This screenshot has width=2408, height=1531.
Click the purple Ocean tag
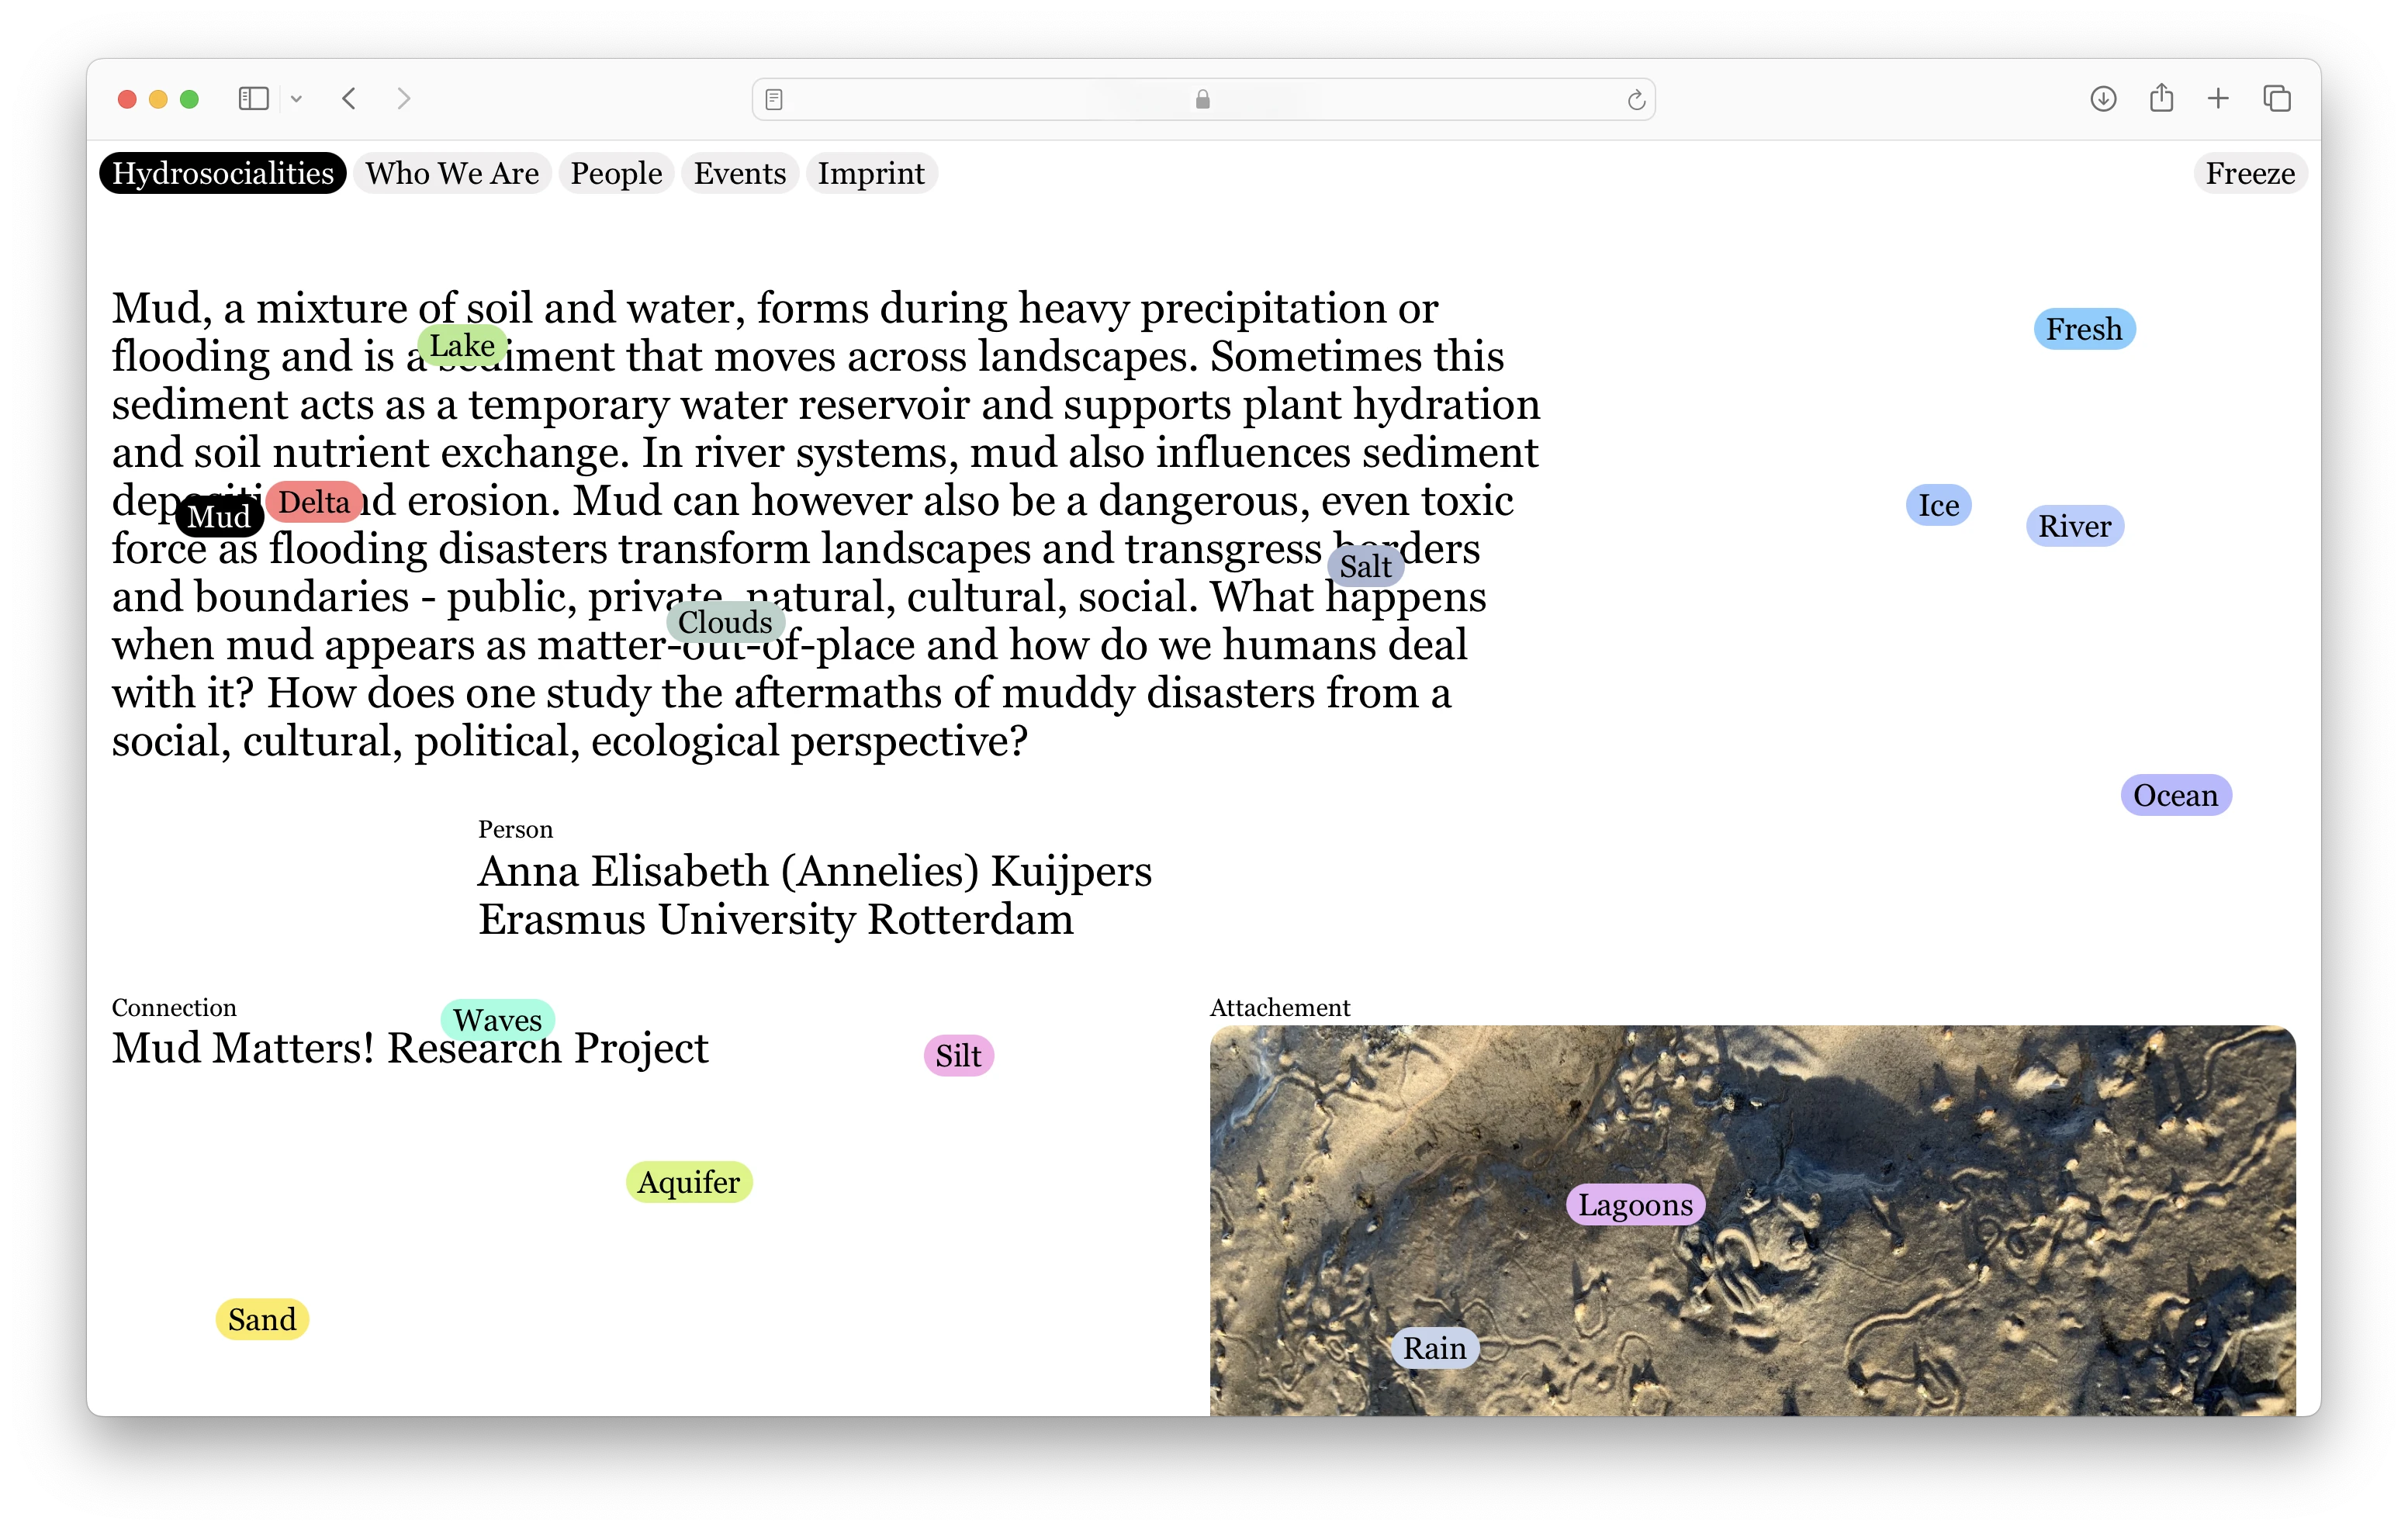(x=2175, y=795)
